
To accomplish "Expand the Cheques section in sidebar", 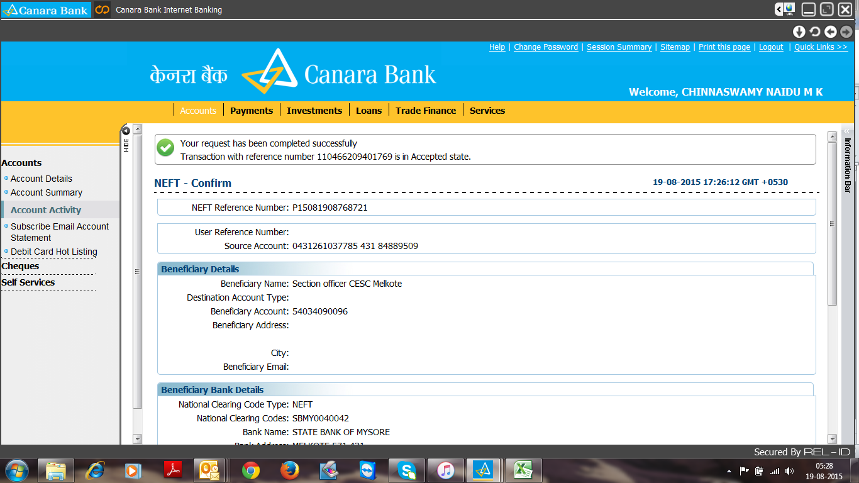I will point(20,266).
